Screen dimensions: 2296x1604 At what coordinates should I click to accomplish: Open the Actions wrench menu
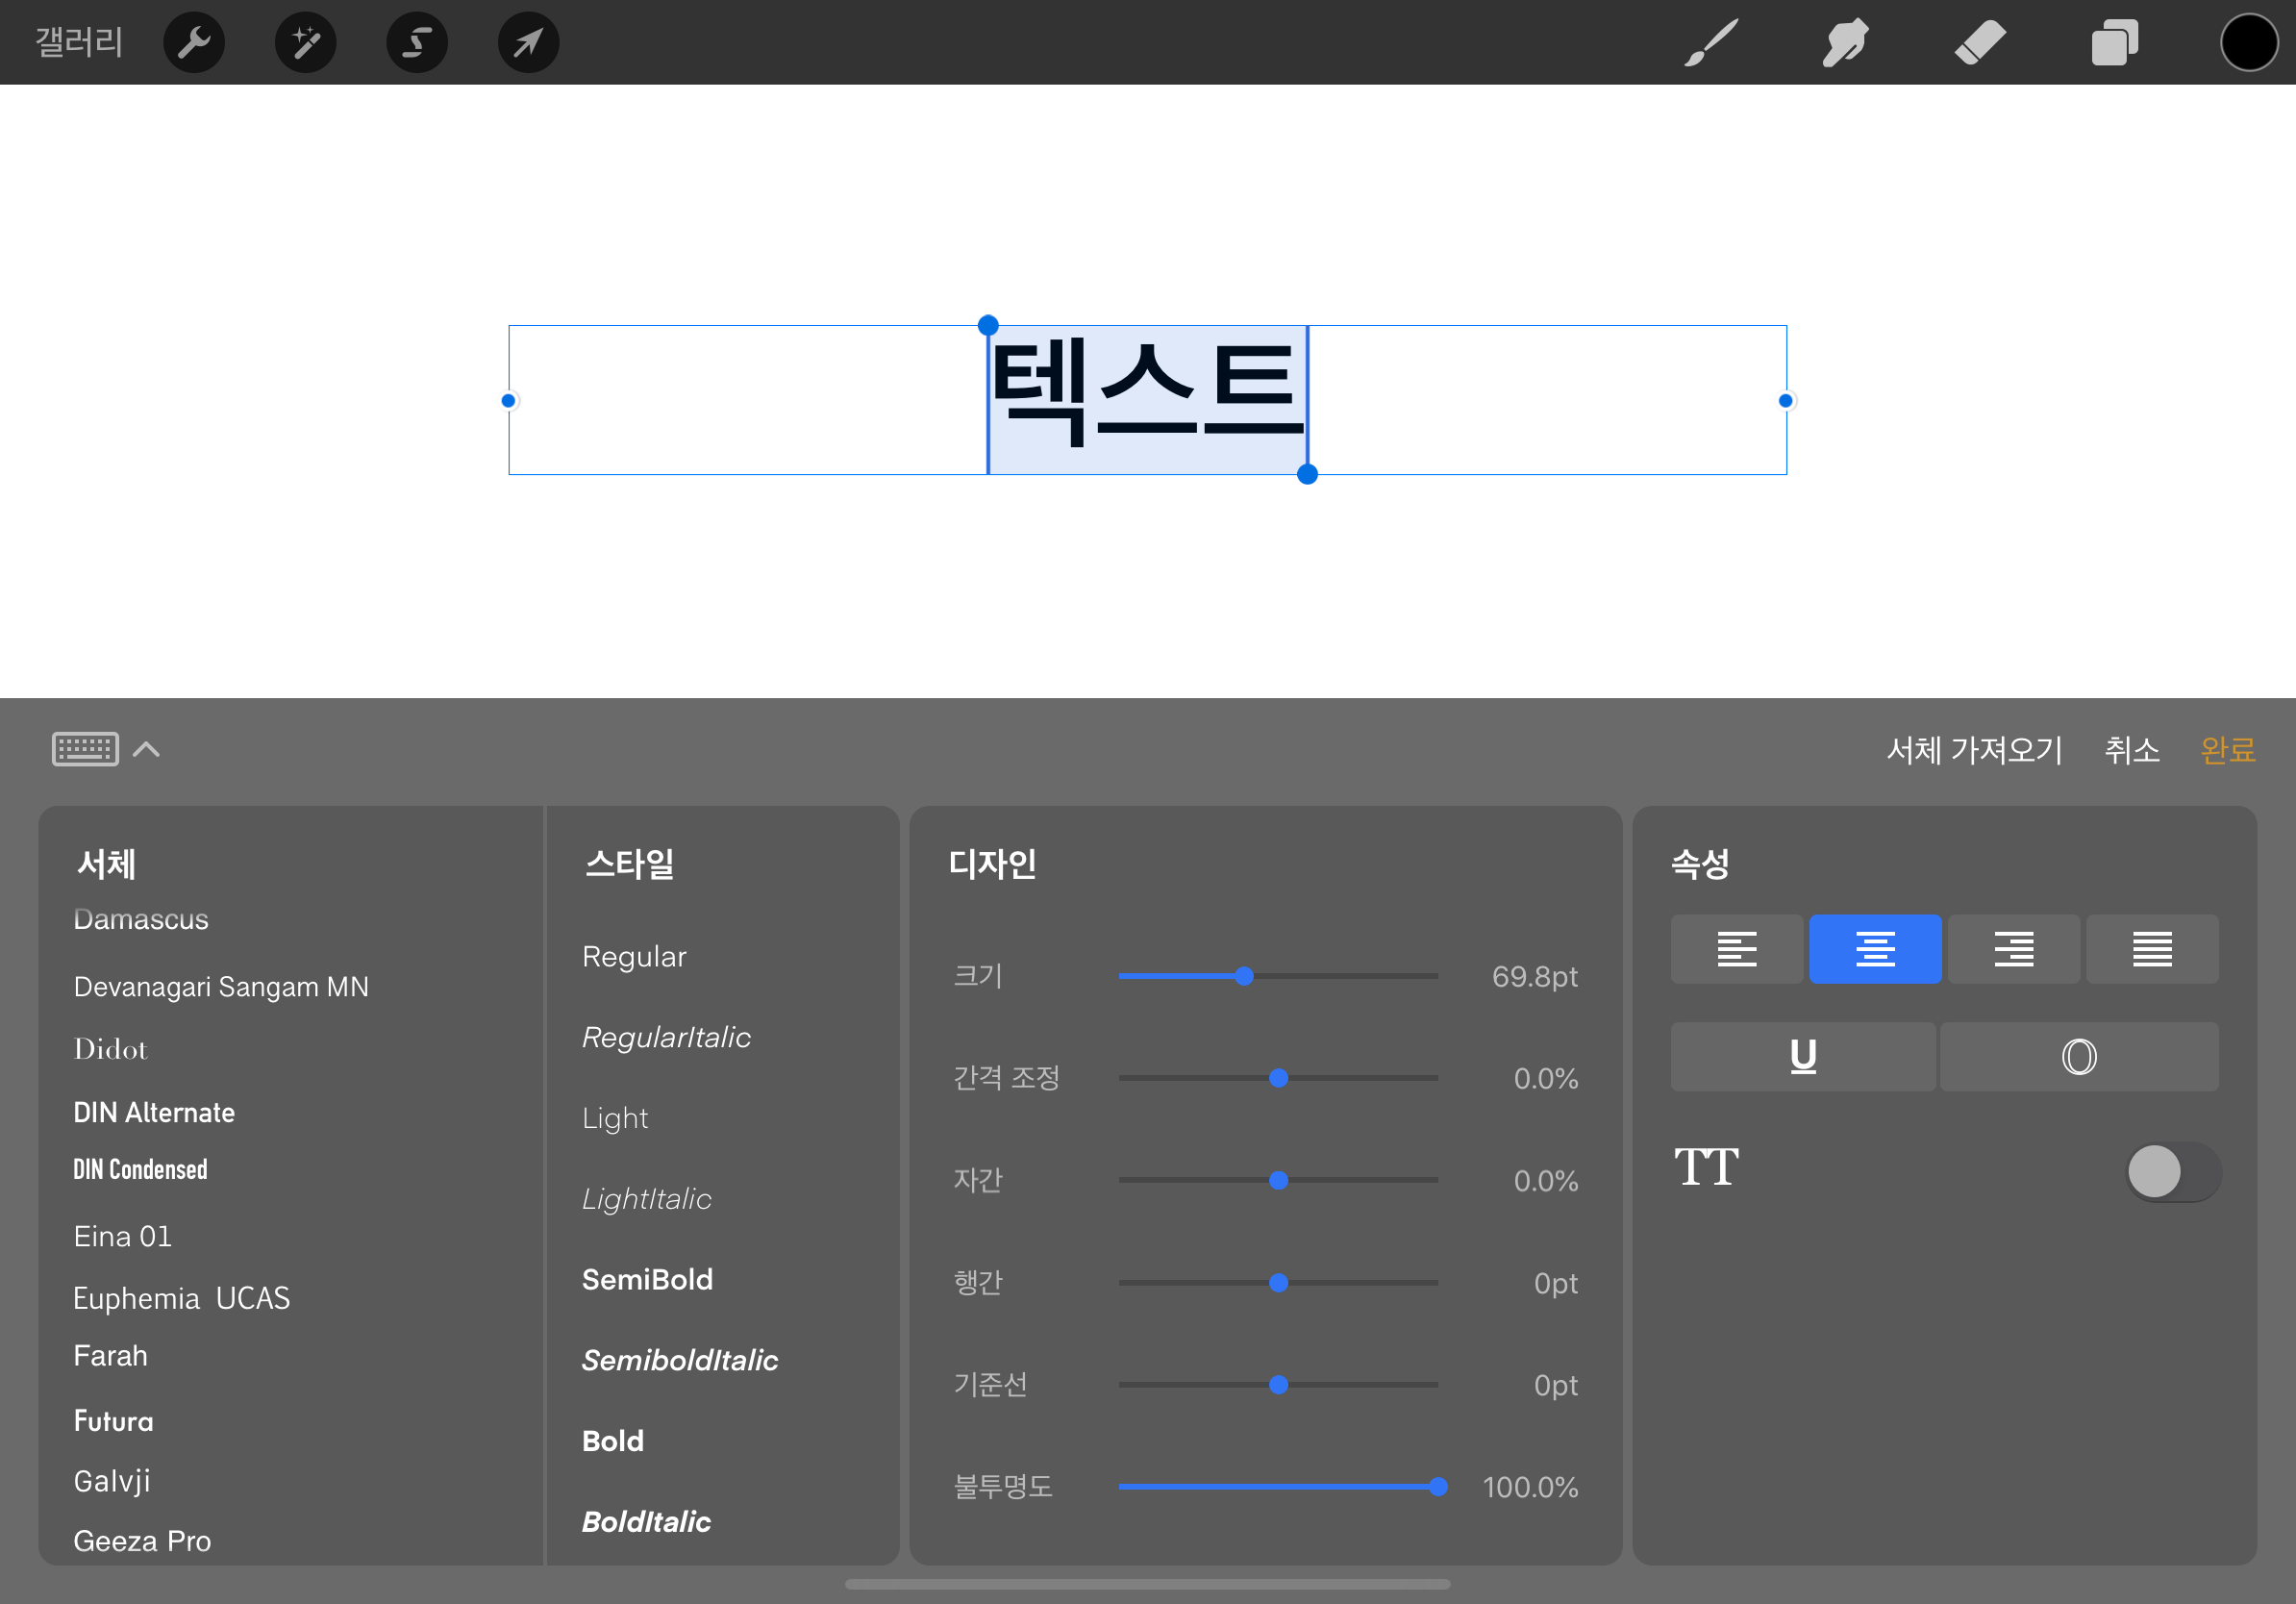(x=194, y=42)
